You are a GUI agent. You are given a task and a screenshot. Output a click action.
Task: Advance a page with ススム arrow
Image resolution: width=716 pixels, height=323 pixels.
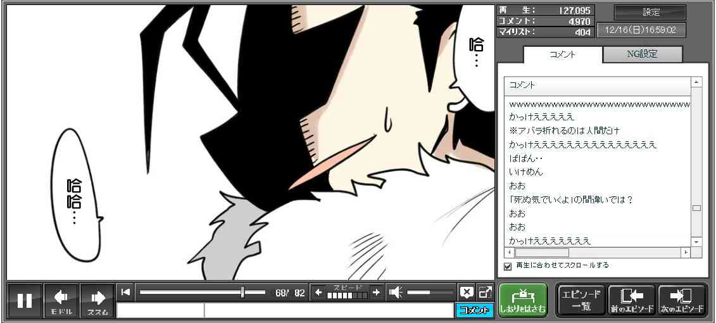(97, 300)
